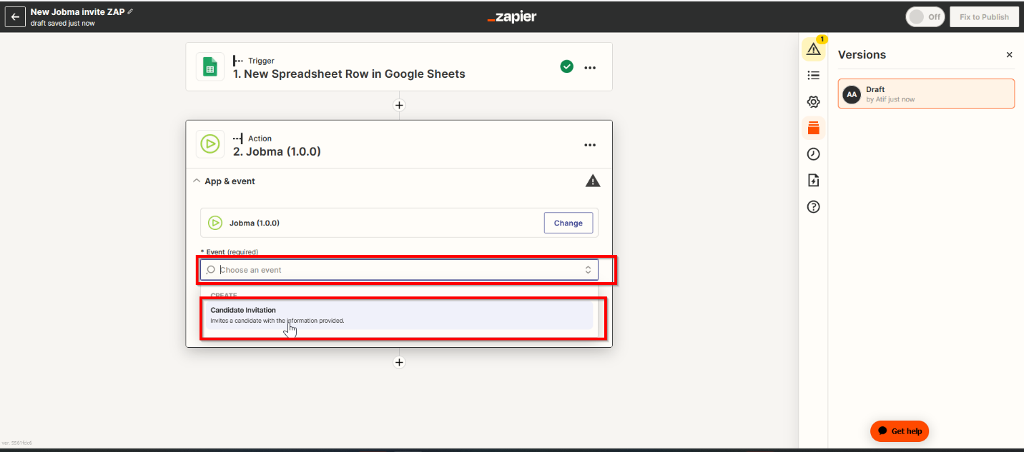1024x452 pixels.
Task: Open the sidebar file-with-bolt icon
Action: (x=813, y=181)
